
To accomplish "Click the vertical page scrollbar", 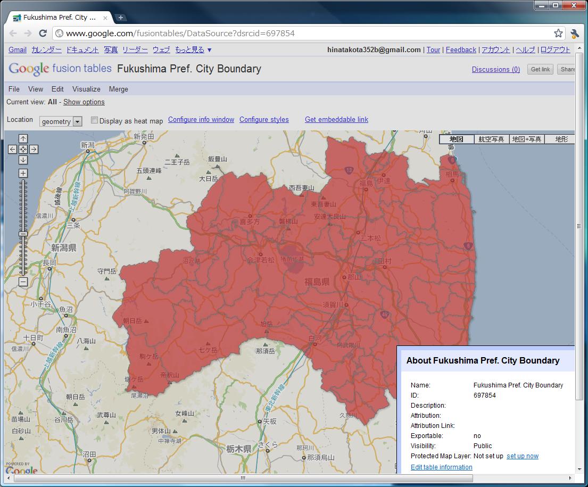I will 579,226.
